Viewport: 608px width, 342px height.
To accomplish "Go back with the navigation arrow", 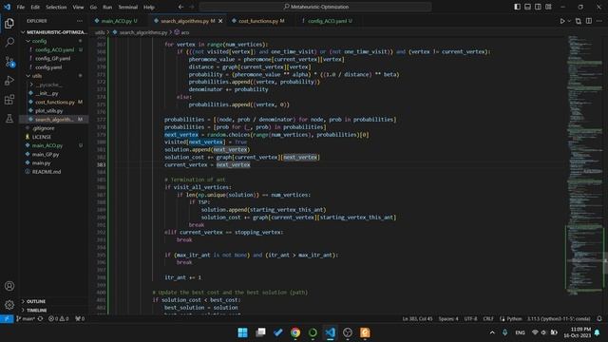I will [181, 7].
